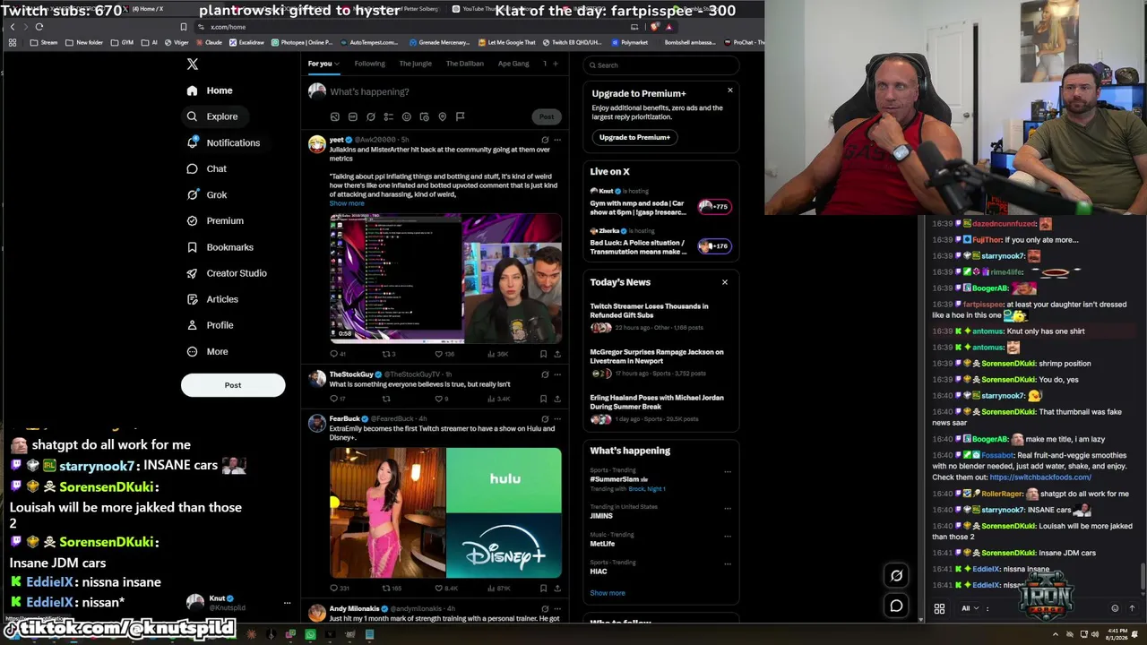Click the X logo in the sidebar

(192, 64)
